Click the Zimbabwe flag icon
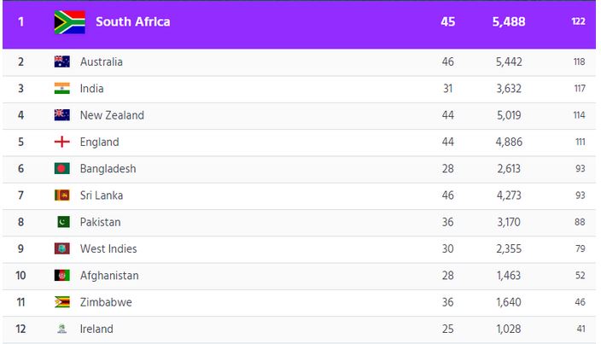Image resolution: width=601 pixels, height=344 pixels. click(61, 302)
